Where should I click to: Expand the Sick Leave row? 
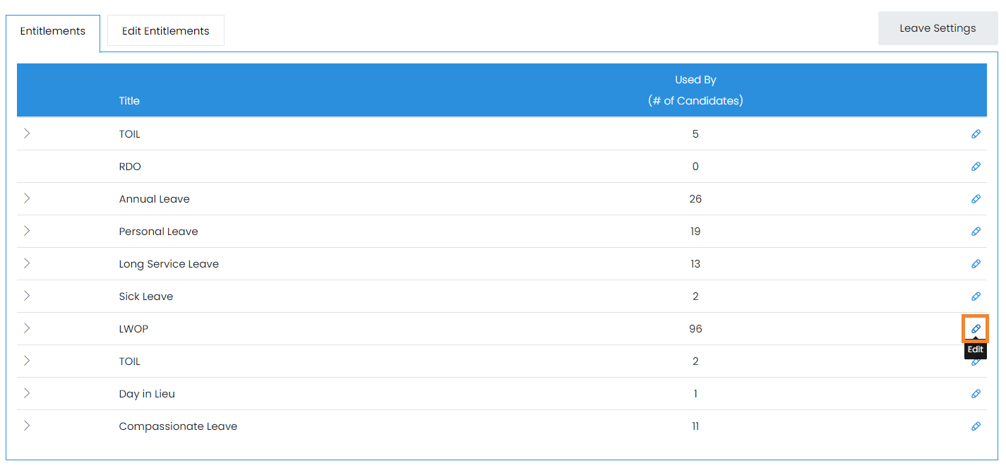27,296
